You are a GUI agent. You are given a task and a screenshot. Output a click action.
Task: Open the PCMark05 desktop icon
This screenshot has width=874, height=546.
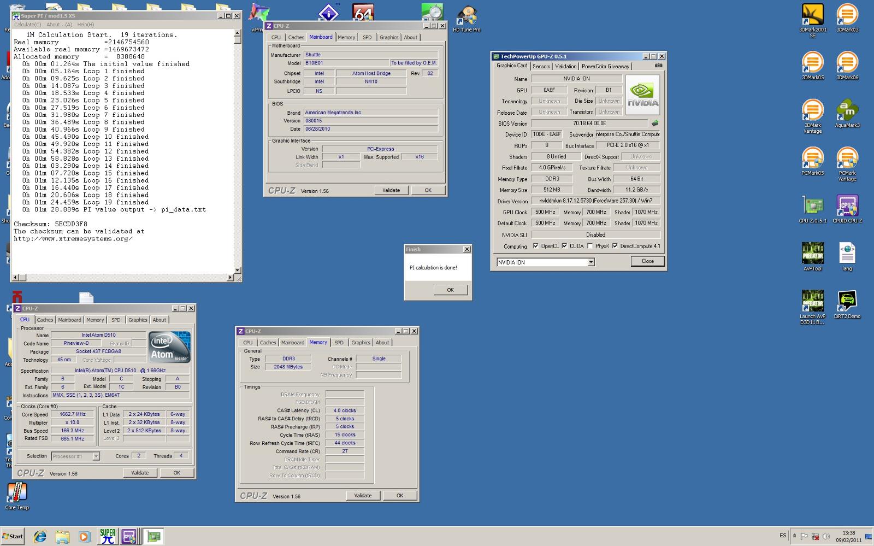(x=812, y=161)
